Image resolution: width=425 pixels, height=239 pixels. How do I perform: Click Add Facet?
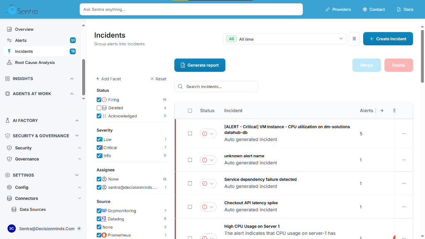(108, 79)
